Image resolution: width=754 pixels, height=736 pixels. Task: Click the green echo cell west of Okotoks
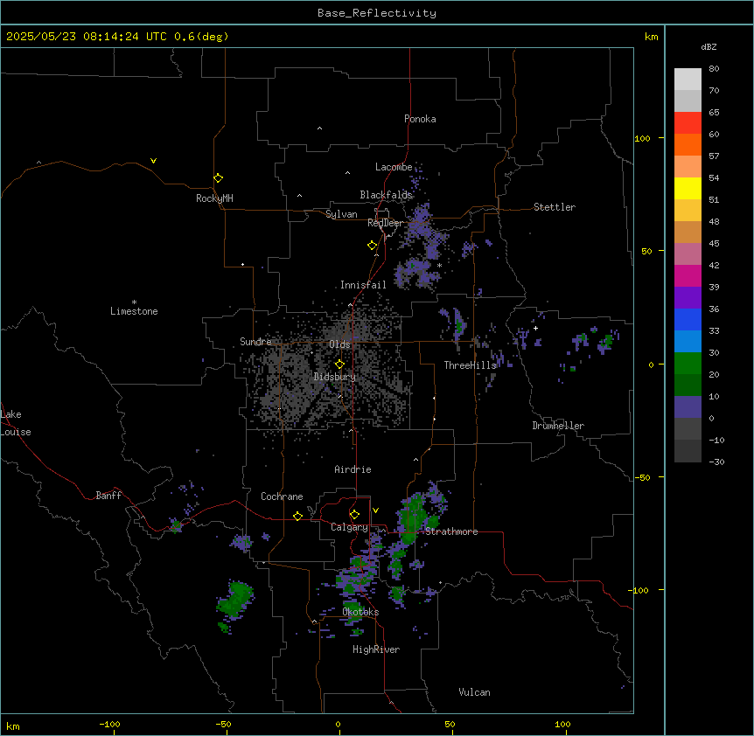pos(235,600)
